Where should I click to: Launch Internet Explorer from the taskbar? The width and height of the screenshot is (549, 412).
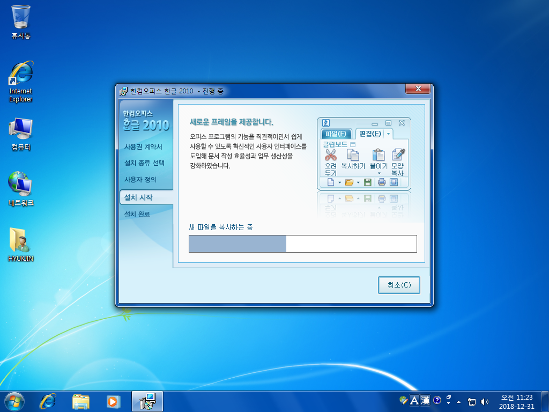coord(48,401)
